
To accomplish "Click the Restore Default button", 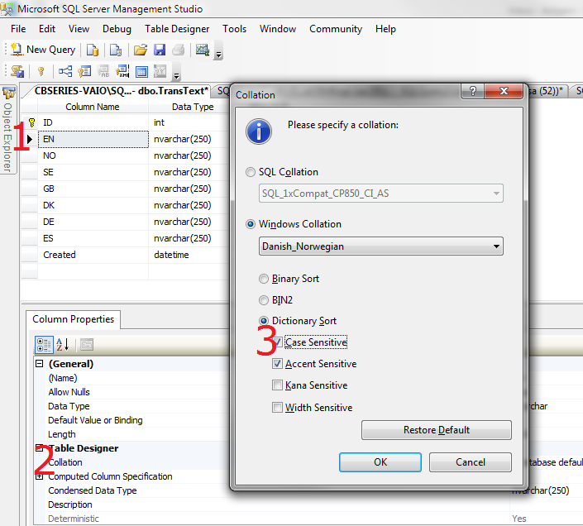I will (437, 430).
